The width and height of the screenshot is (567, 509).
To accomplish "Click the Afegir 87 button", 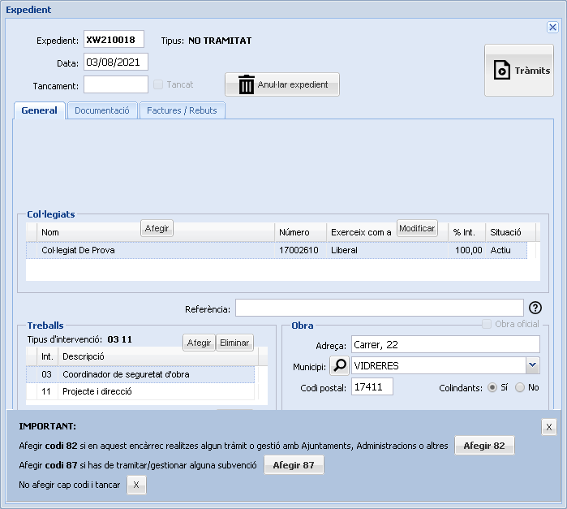I will (294, 465).
